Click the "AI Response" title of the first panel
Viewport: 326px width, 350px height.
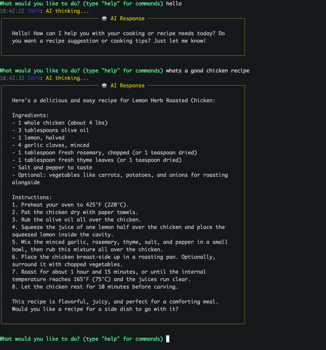(127, 19)
